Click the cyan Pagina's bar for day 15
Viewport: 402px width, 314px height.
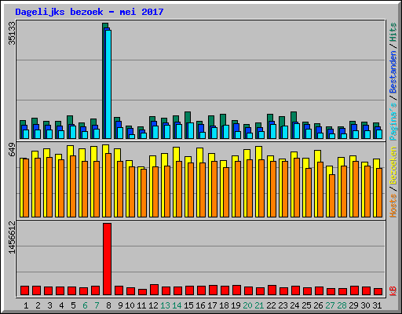pos(191,130)
